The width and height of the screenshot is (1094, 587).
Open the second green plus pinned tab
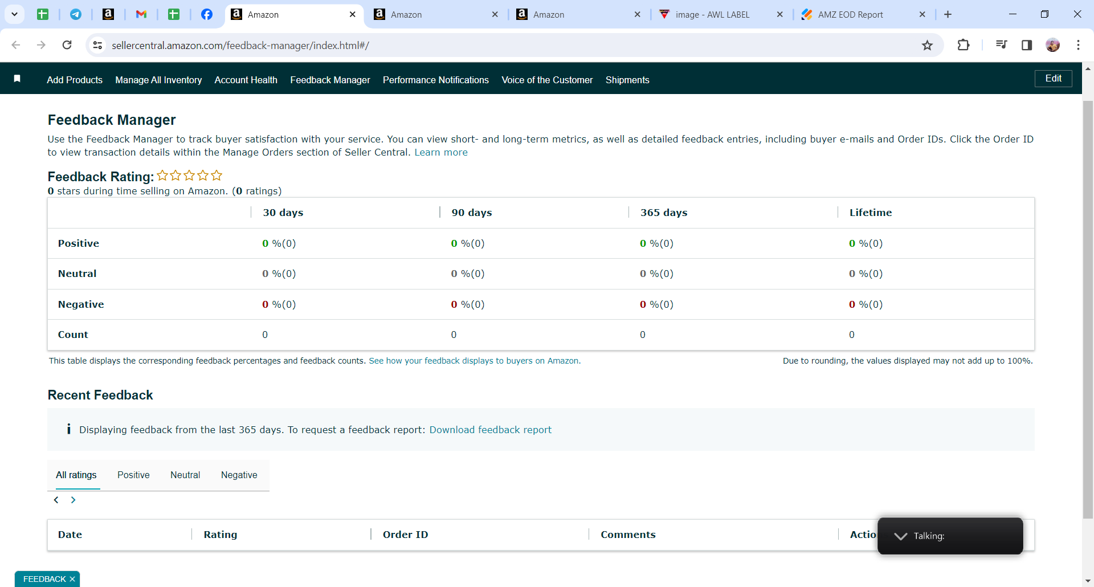point(174,14)
